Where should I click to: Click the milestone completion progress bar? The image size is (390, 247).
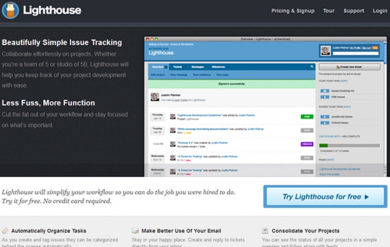349,146
